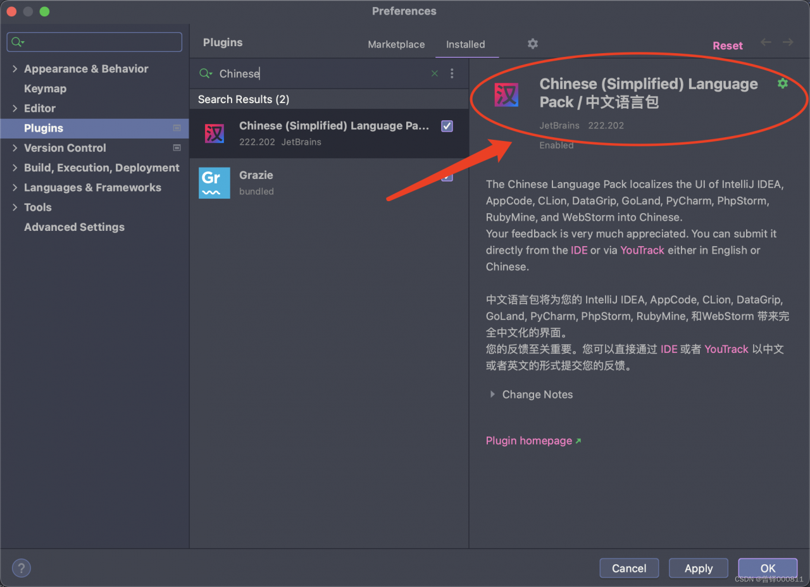Toggle the Chinese (Simplified) Language Pack checkbox
The image size is (810, 587).
click(447, 126)
